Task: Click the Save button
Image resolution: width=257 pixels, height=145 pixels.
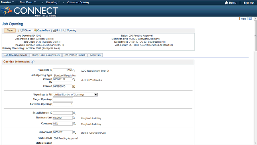Action: pos(10,31)
